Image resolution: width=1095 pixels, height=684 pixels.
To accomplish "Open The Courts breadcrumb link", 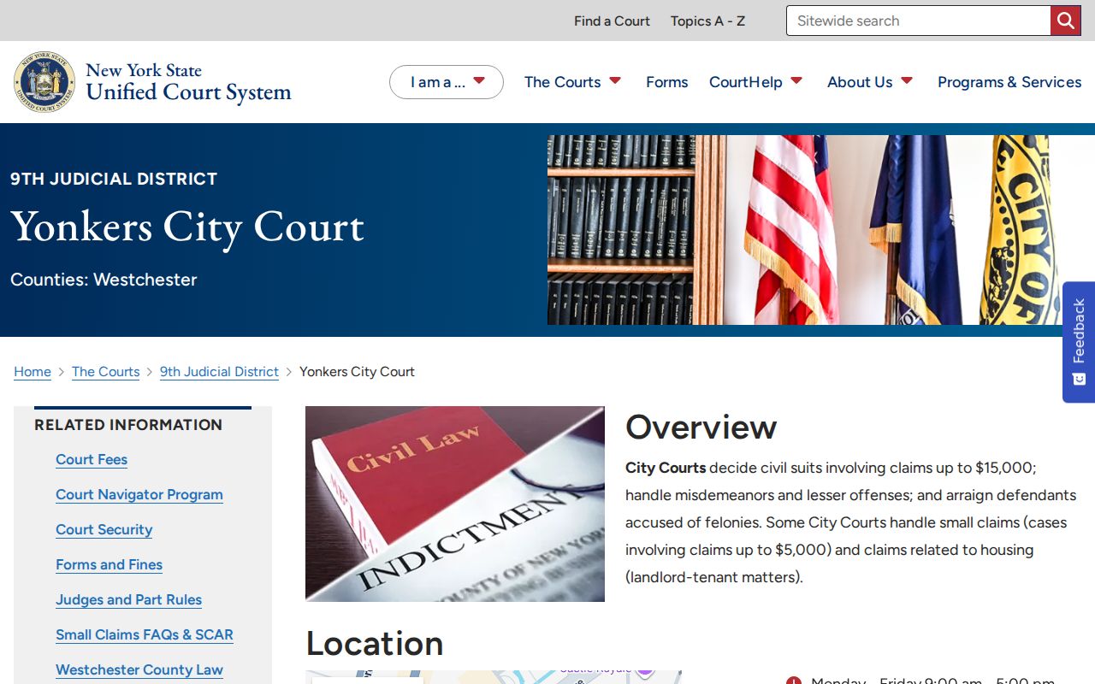I will point(105,372).
